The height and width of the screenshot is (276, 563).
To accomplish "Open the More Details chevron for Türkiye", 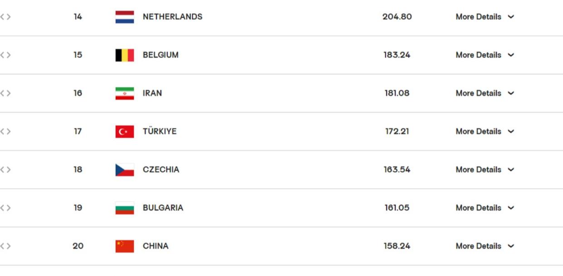I will [x=511, y=131].
